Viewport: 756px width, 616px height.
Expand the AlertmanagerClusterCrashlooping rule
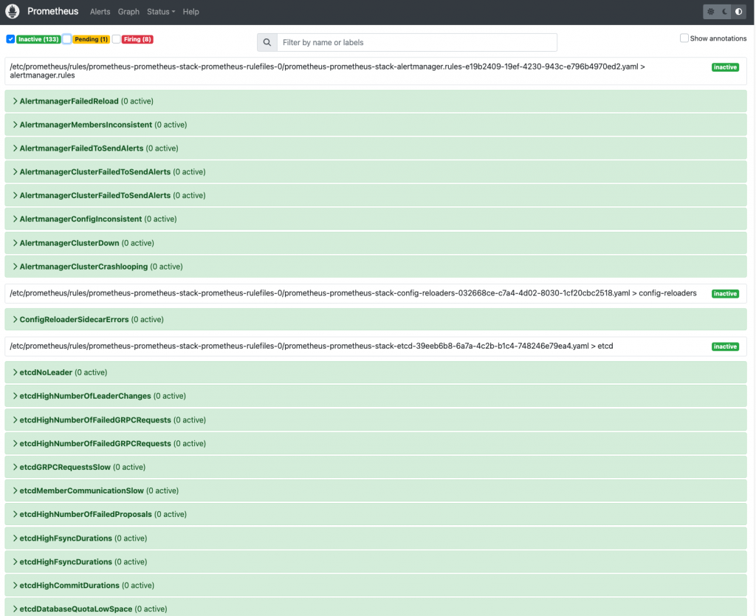376,267
